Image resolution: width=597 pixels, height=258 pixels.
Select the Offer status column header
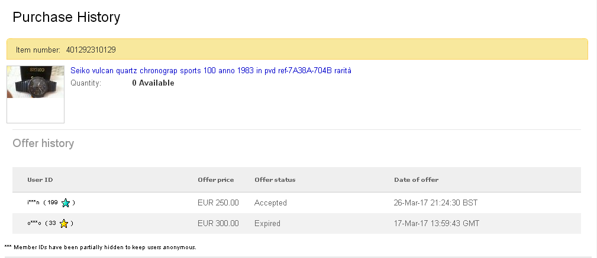point(275,179)
